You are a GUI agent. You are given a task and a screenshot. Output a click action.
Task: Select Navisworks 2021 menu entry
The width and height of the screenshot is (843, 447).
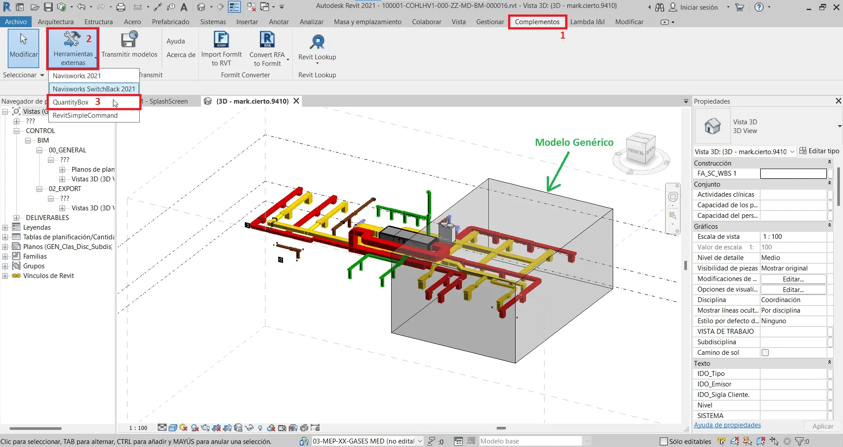(x=94, y=76)
